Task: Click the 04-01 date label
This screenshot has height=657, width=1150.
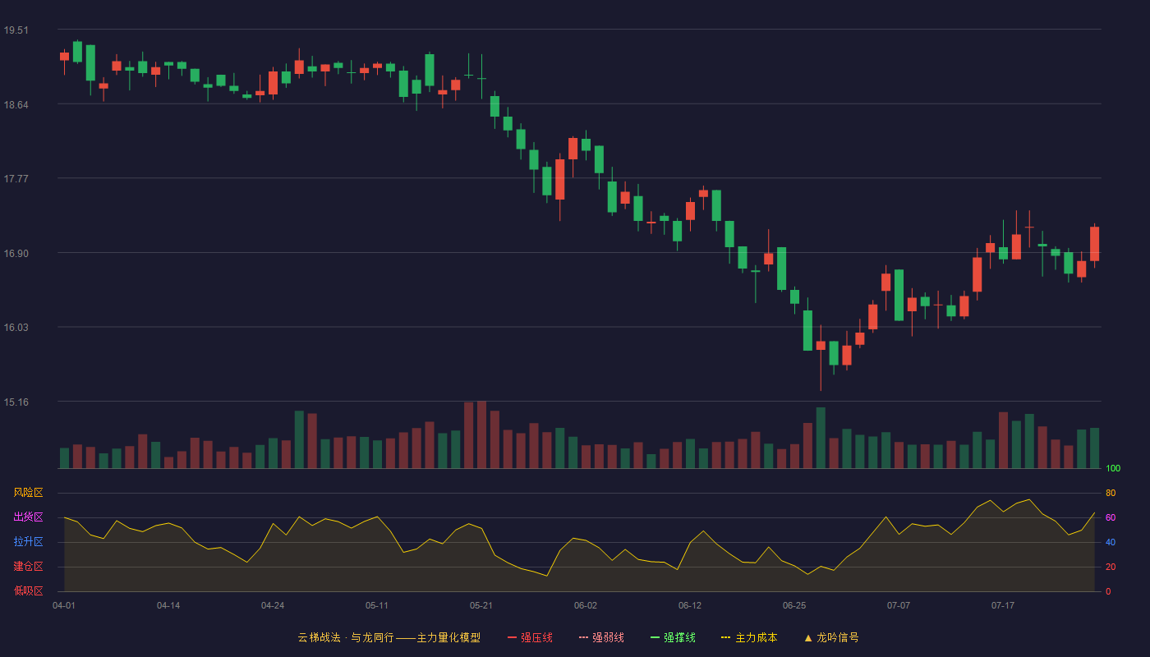Action: coord(64,605)
